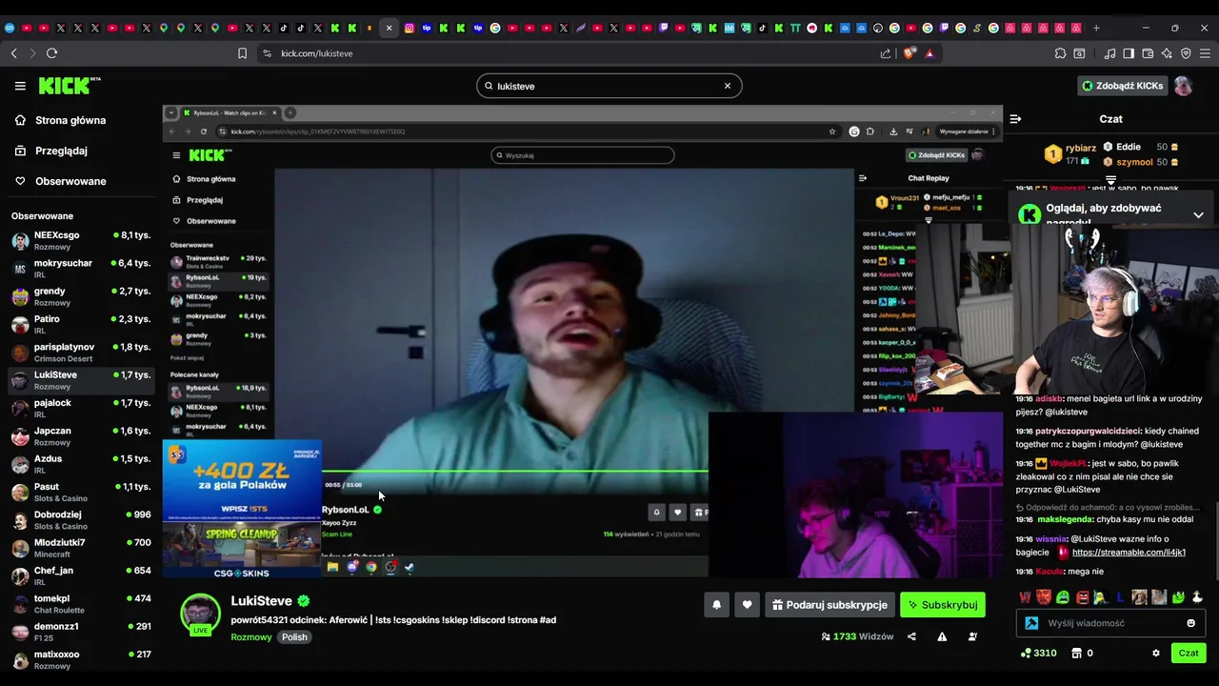Open browser extensions puzzle icon

[x=1061, y=53]
